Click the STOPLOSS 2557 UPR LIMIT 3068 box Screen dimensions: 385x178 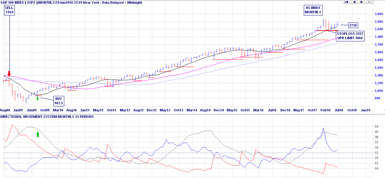350,35
